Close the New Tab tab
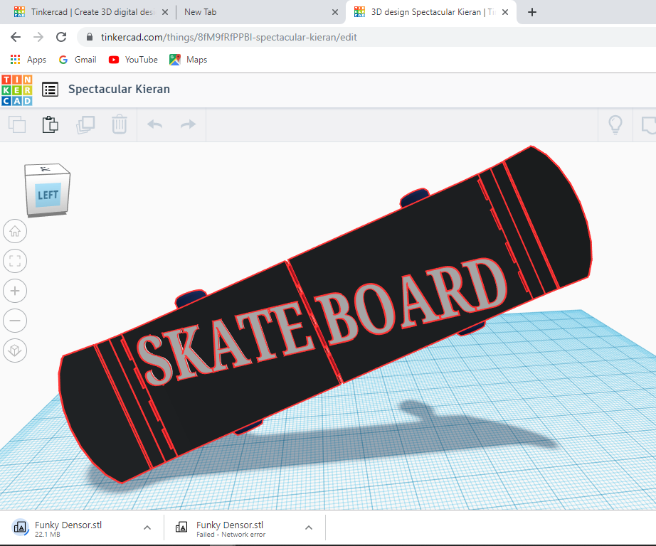This screenshot has width=656, height=546. (x=335, y=12)
